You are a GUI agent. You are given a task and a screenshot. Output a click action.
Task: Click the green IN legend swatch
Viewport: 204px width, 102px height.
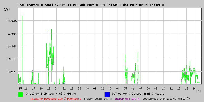pyautogui.click(x=20, y=94)
